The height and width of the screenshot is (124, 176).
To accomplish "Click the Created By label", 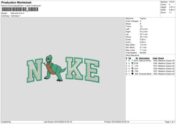I will tap(6, 122).
